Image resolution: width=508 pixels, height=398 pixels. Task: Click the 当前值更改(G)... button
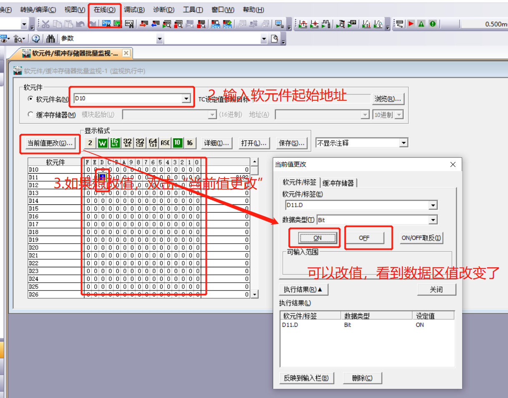coord(50,143)
